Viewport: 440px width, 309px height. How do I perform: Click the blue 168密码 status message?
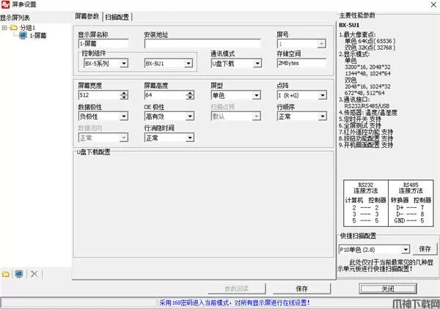pos(235,302)
